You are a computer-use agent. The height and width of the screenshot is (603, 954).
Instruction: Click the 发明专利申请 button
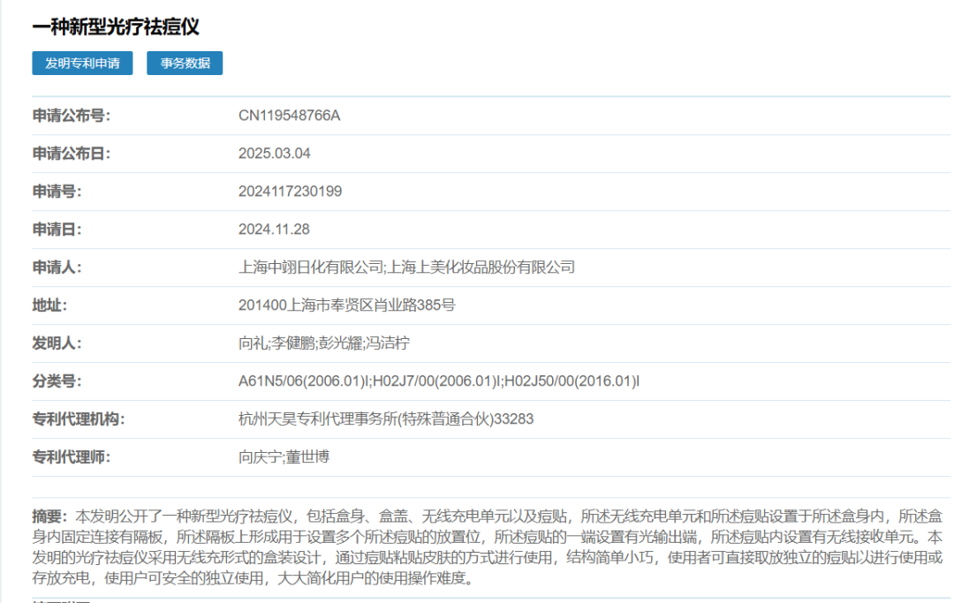click(82, 64)
